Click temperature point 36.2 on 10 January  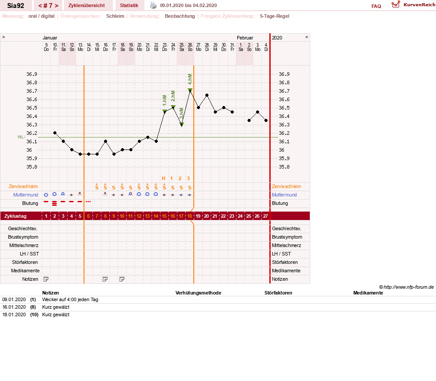(x=55, y=133)
